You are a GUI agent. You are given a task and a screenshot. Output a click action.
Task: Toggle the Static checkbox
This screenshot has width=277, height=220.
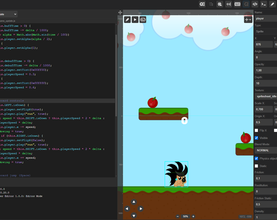click(256, 166)
